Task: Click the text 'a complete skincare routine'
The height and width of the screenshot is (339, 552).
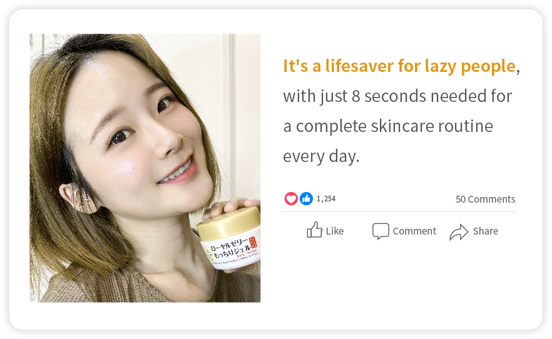Action: [388, 126]
